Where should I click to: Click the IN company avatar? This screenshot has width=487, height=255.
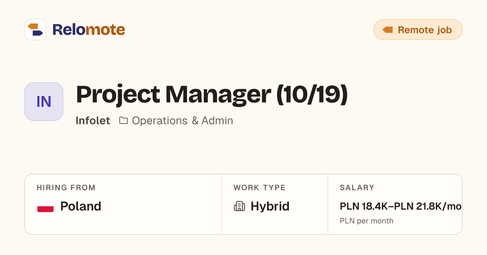pyautogui.click(x=44, y=102)
